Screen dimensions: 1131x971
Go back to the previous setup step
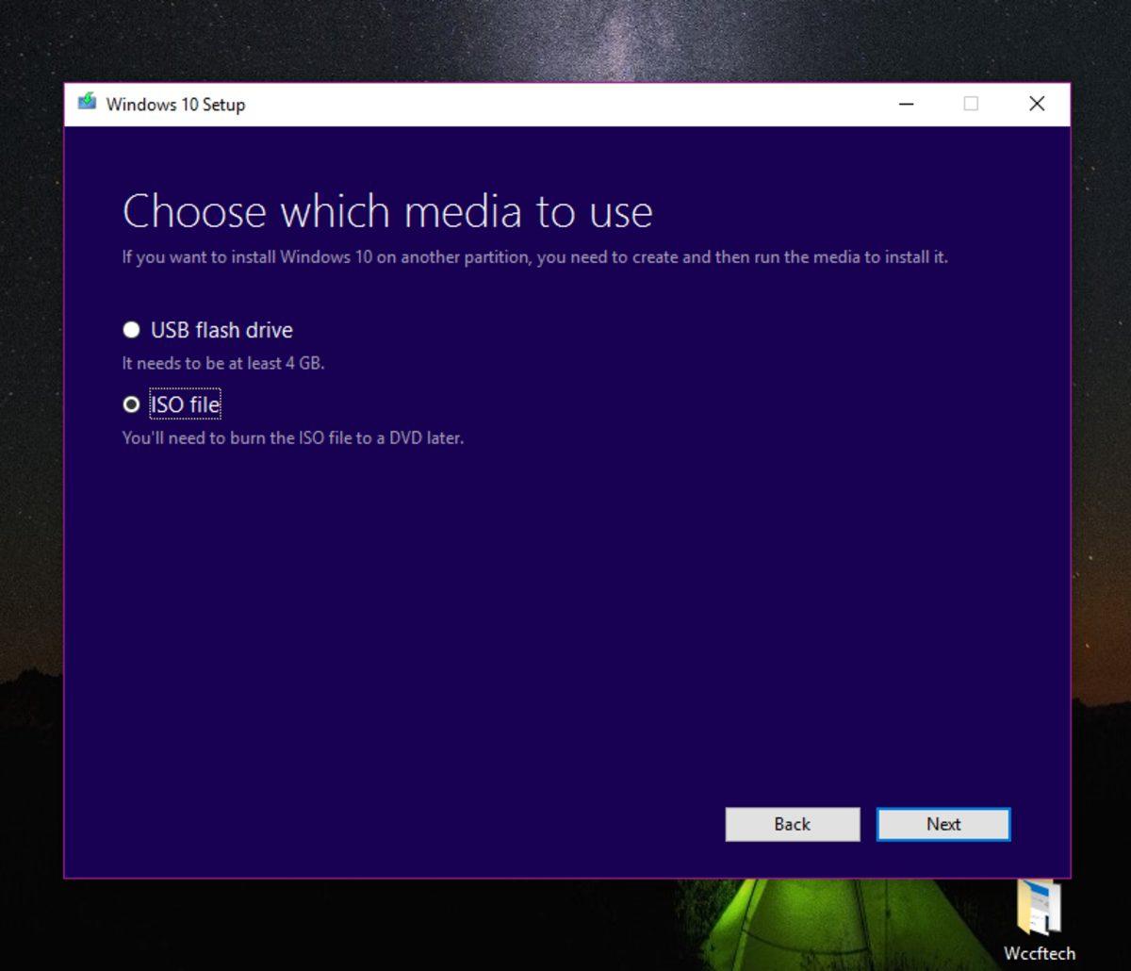792,824
